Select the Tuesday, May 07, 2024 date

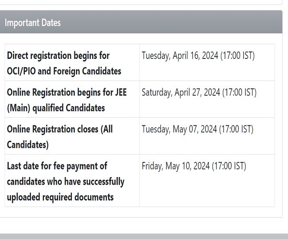[179, 129]
